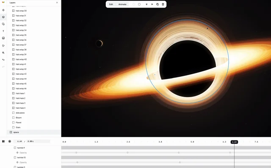Click the faded fill circle in the toolbar

pos(134,4)
